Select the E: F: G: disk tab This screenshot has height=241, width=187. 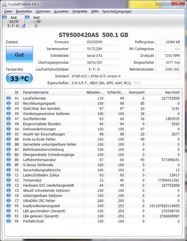[14, 21]
